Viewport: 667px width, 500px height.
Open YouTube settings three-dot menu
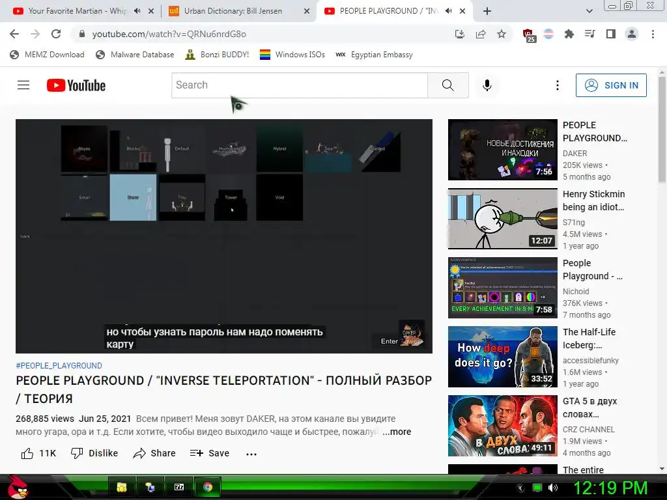(x=558, y=85)
